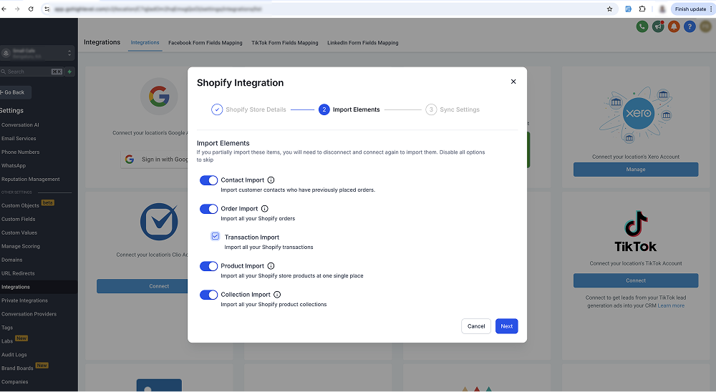
Task: Open browser extensions puzzle icon
Action: pos(642,9)
